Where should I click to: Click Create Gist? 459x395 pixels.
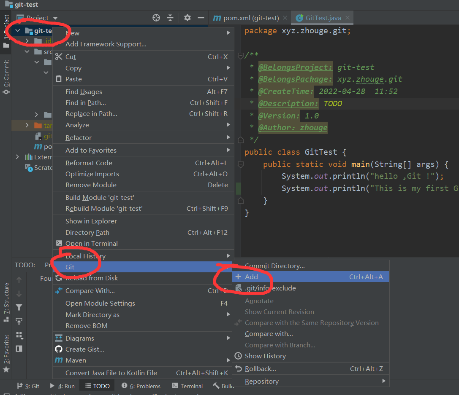coord(143,349)
